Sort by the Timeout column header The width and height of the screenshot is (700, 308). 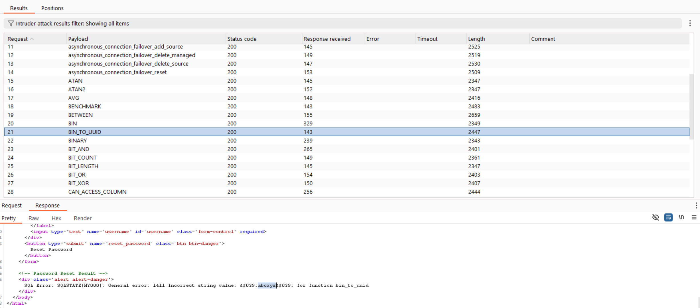441,39
